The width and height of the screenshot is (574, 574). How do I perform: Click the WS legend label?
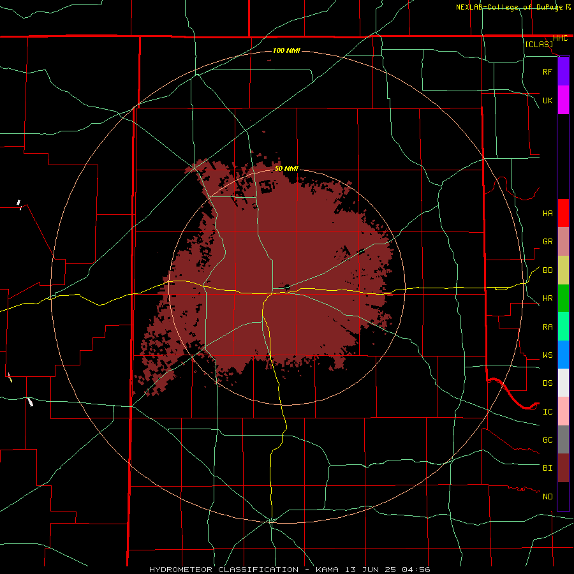(547, 355)
